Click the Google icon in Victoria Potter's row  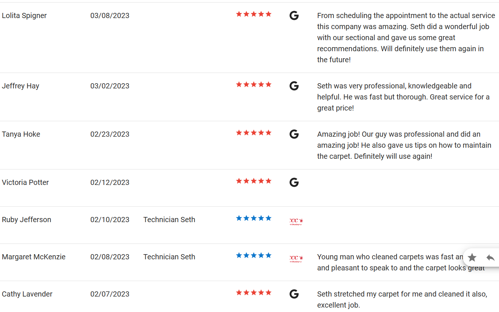click(294, 182)
